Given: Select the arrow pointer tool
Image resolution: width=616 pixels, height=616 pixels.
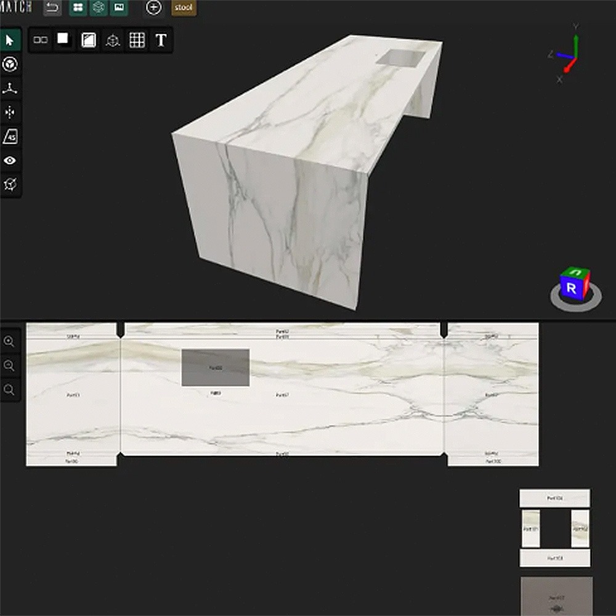Looking at the screenshot, I should 10,40.
